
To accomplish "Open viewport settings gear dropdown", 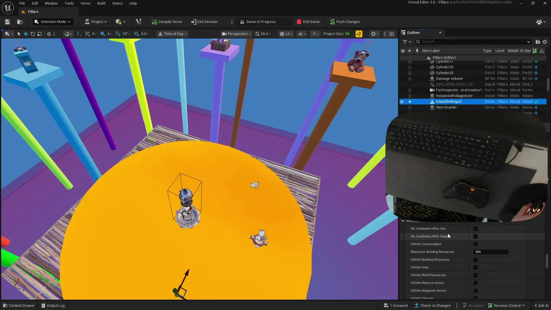I will point(375,34).
